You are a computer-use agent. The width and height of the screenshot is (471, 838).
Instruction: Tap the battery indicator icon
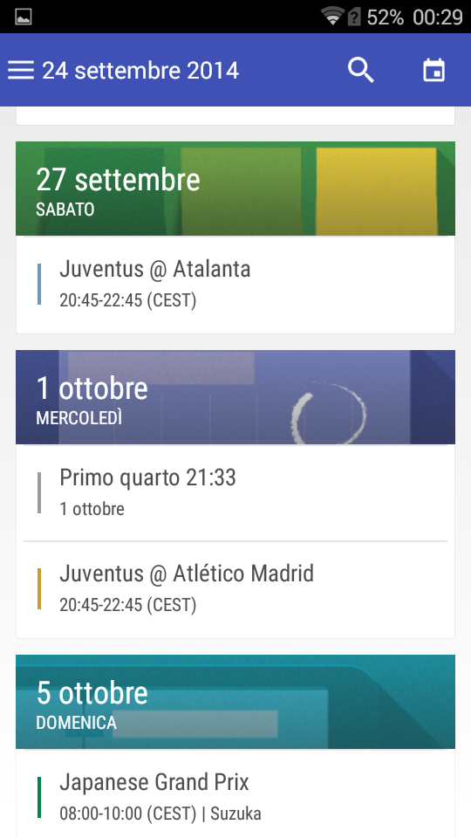(354, 17)
